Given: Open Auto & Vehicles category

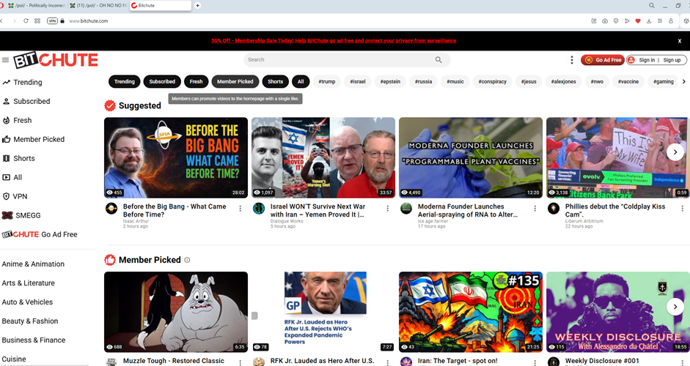Looking at the screenshot, I should pyautogui.click(x=27, y=302).
